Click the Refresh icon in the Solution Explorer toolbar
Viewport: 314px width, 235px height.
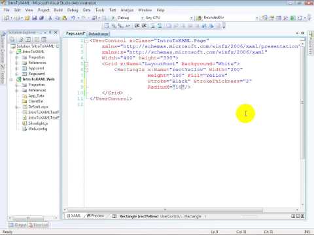(28, 39)
